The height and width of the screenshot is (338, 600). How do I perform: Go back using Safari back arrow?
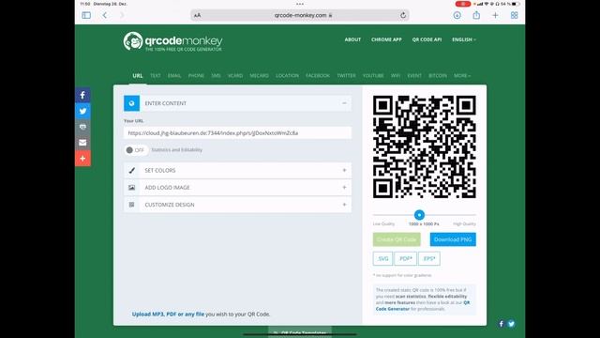click(x=104, y=15)
